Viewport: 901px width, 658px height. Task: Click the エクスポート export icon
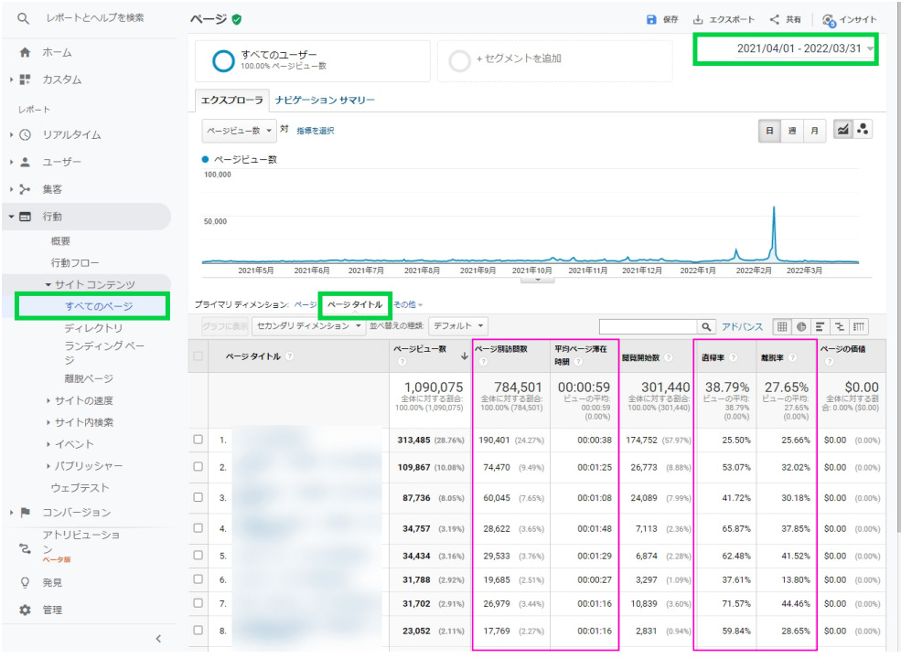[x=698, y=19]
